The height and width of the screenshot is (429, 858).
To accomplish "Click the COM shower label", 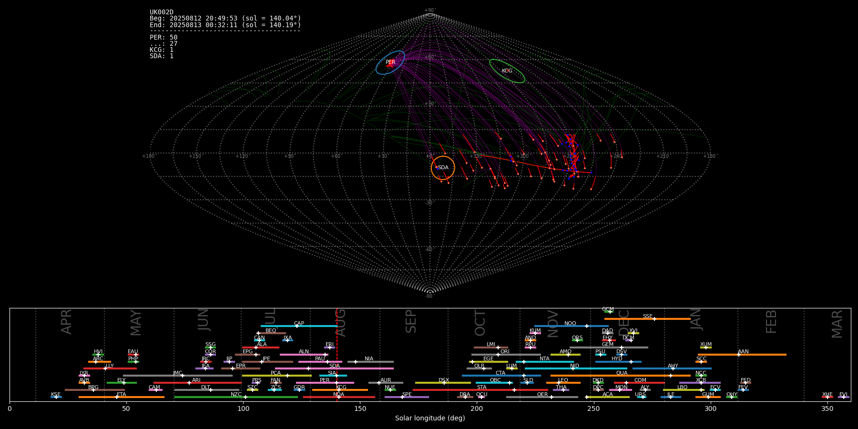I will 640,380.
